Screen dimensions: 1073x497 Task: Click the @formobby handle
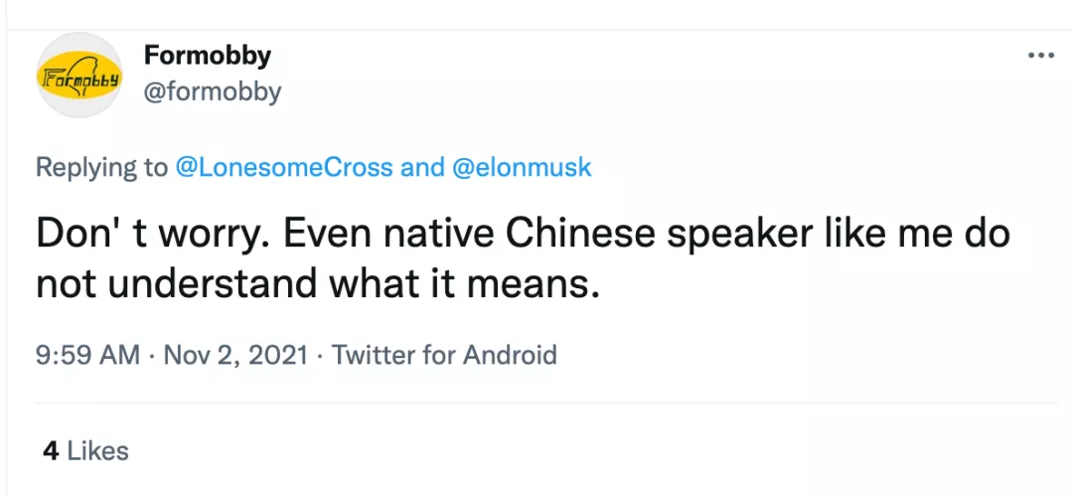coord(213,92)
